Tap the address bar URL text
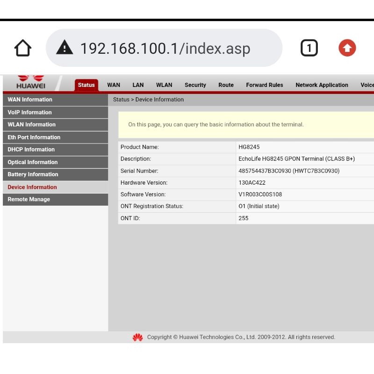This screenshot has height=374, width=374. [x=165, y=48]
